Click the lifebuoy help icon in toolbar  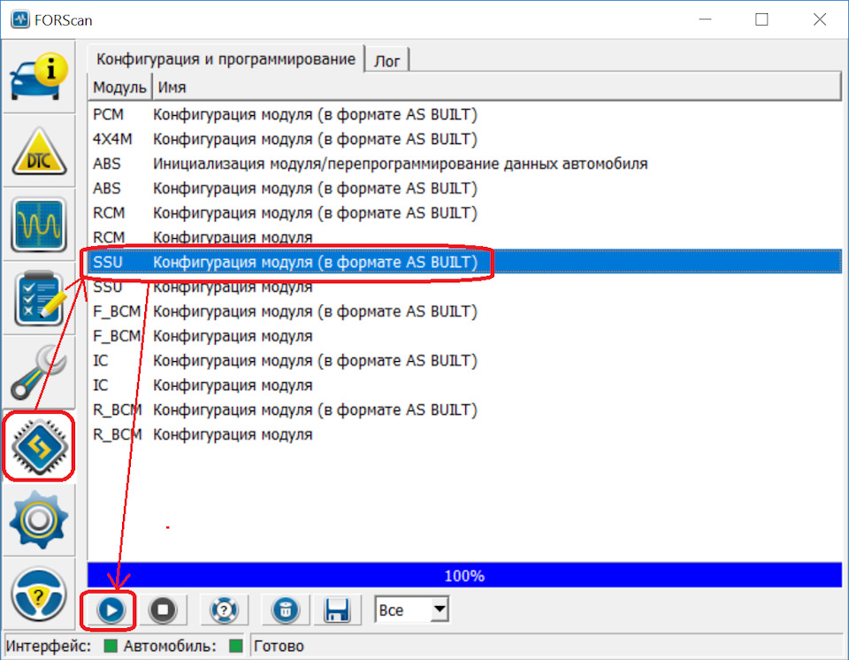pos(224,610)
